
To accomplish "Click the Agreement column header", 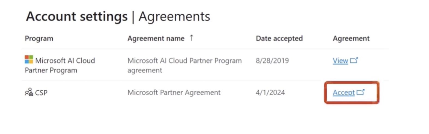I will (x=351, y=38).
